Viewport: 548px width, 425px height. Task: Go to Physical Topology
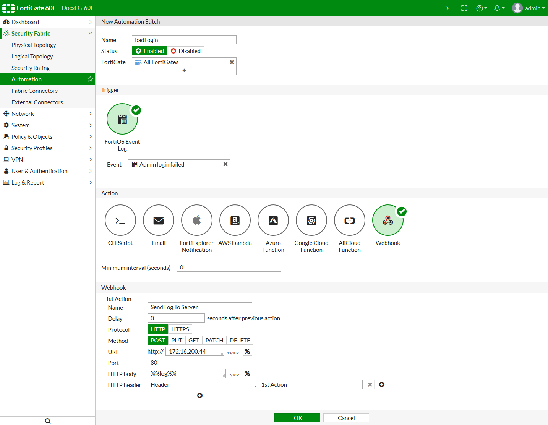[34, 45]
